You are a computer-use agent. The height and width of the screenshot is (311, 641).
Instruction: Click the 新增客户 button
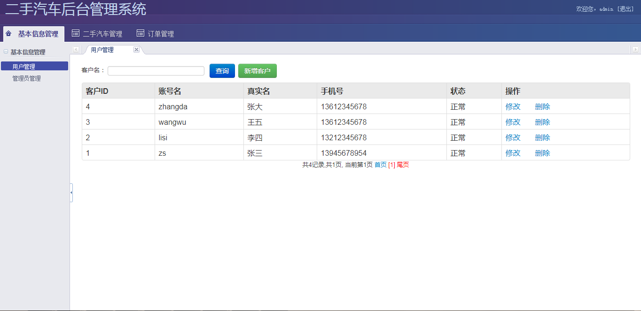pyautogui.click(x=258, y=71)
